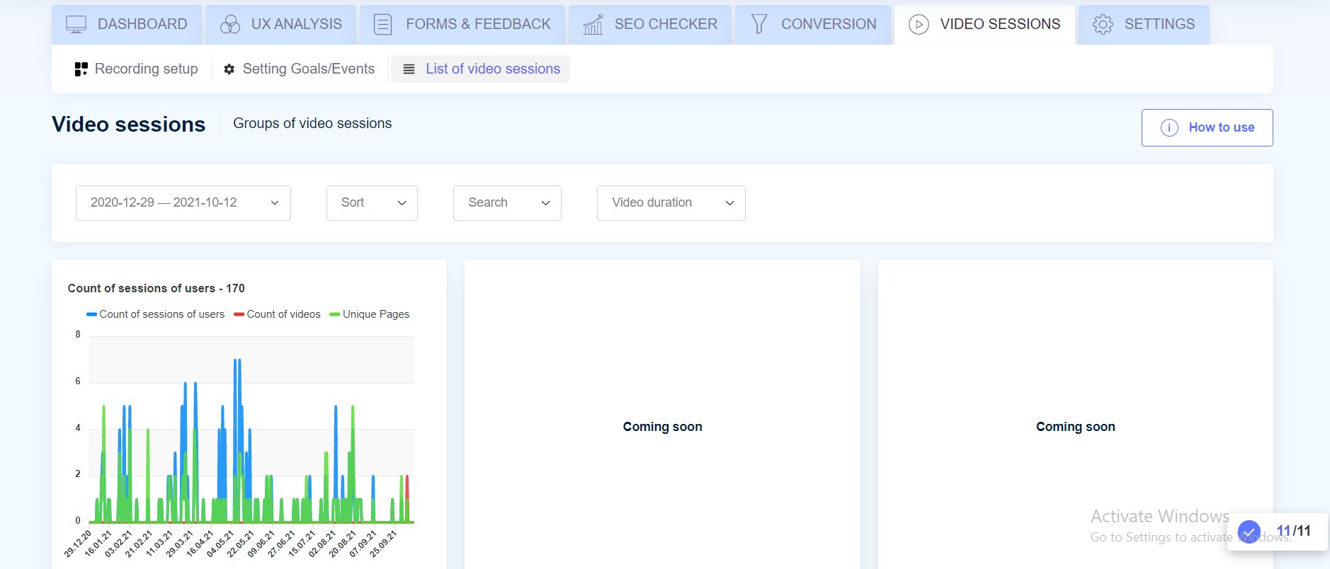
Task: Open the Video duration dropdown
Action: [671, 203]
